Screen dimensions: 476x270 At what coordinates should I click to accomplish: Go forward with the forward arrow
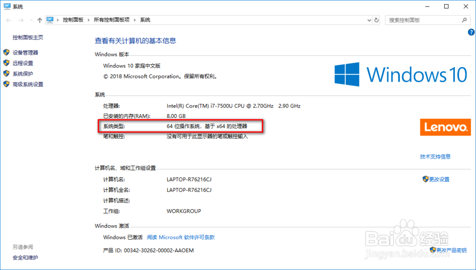[x=20, y=20]
